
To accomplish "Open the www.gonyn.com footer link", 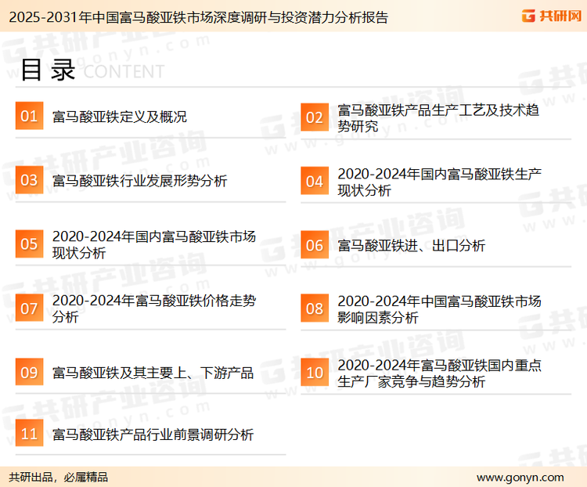I will (520, 478).
